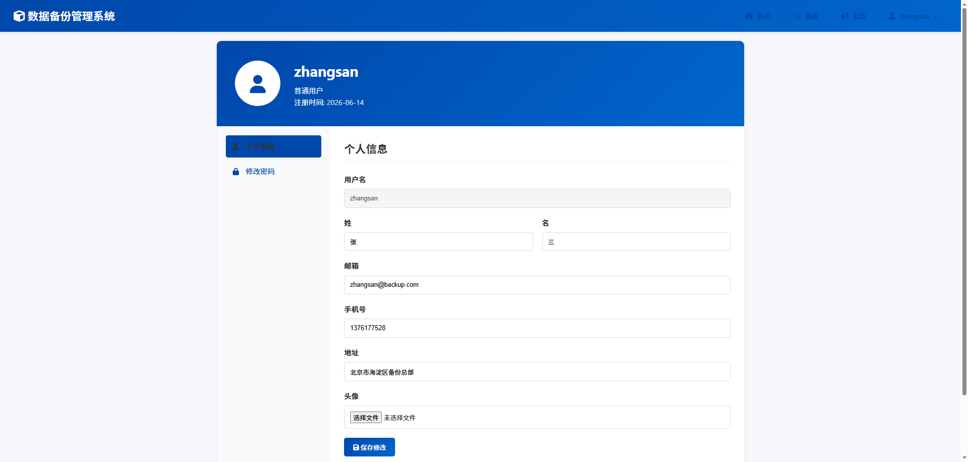968x462 pixels.
Task: Open the 公告 menu item
Action: coord(854,16)
